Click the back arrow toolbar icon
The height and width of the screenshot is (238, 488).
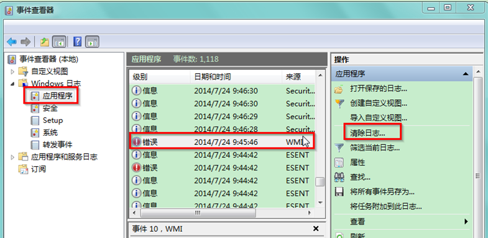pos(12,42)
